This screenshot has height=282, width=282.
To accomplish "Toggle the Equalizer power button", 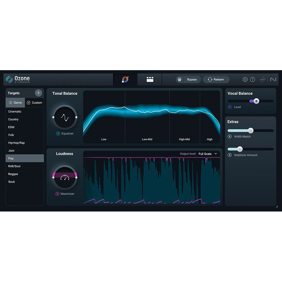I will coord(58,133).
